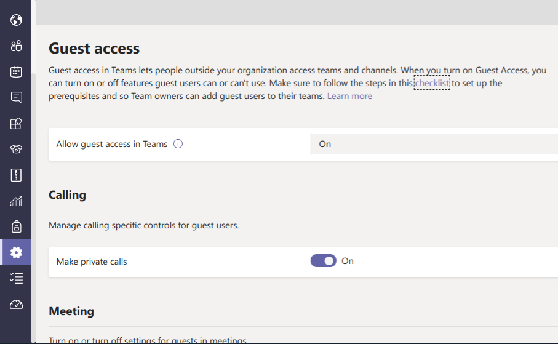
Task: Click the Meeting section heading
Action: [71, 311]
